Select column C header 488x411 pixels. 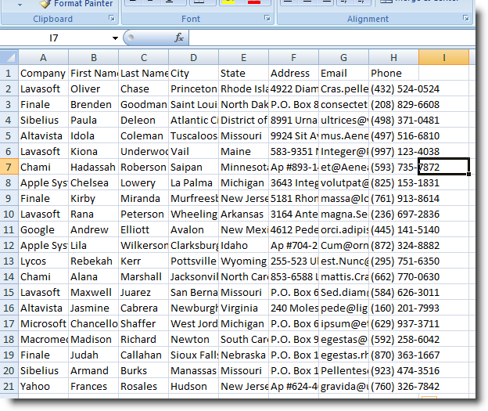point(143,57)
